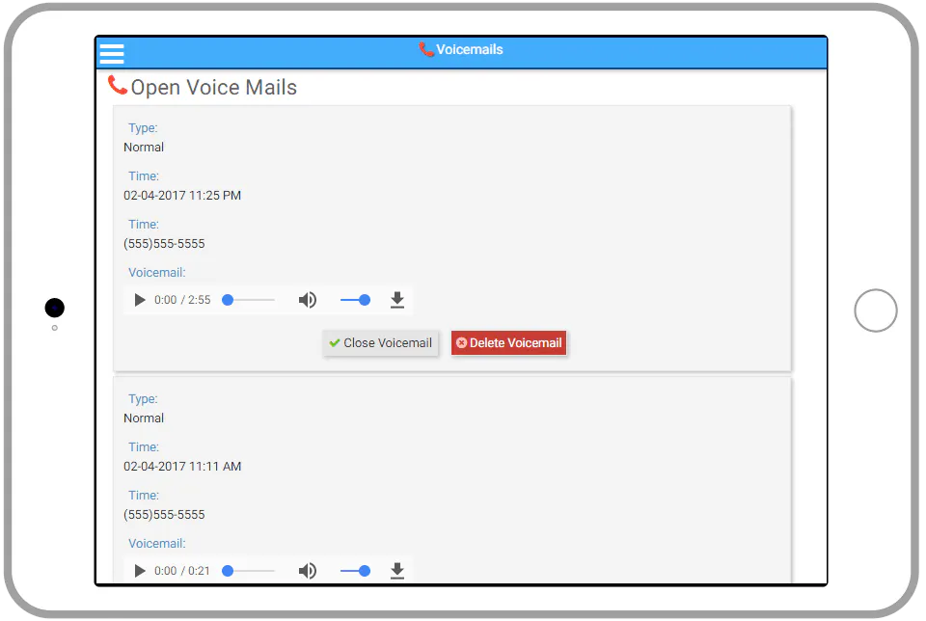This screenshot has height=621, width=926.
Task: Click the red phone icon beside Open Voice Mails
Action: tap(118, 85)
